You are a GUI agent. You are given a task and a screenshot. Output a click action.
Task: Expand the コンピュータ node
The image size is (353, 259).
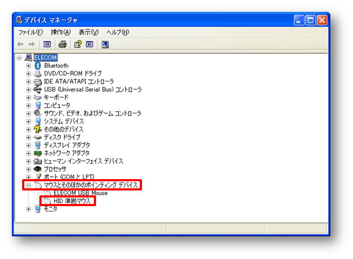click(x=29, y=106)
